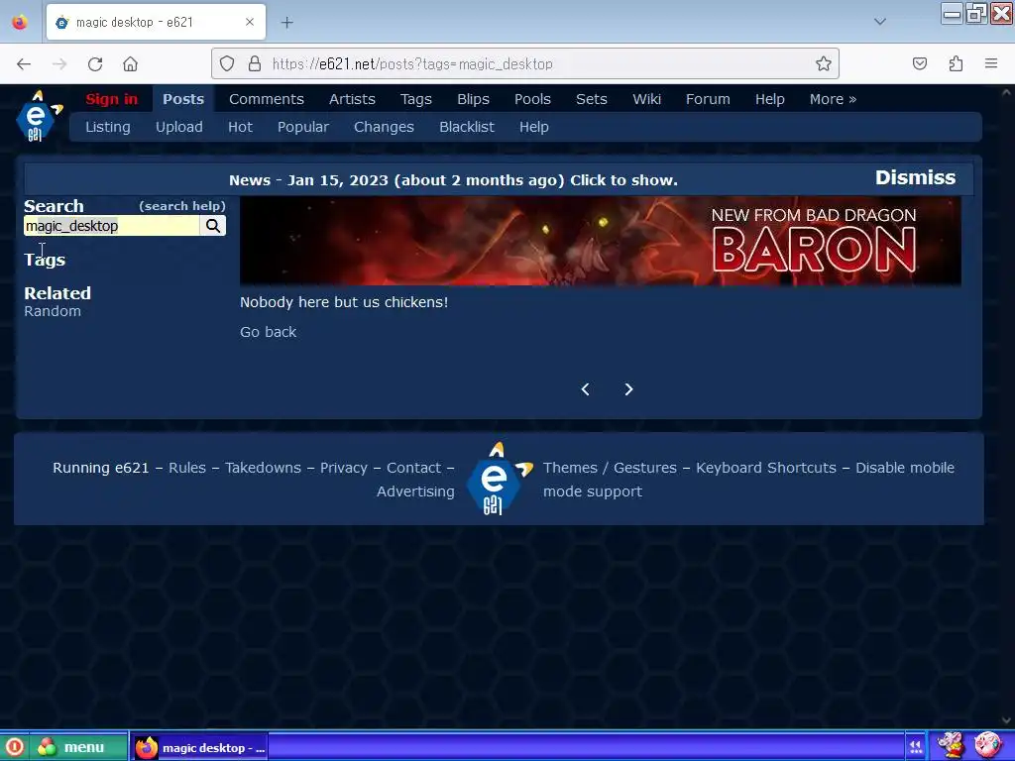Click the double-arrow tray icon
1015x761 pixels.
915,747
